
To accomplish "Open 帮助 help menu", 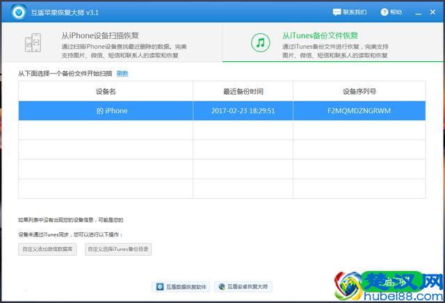I will [391, 13].
